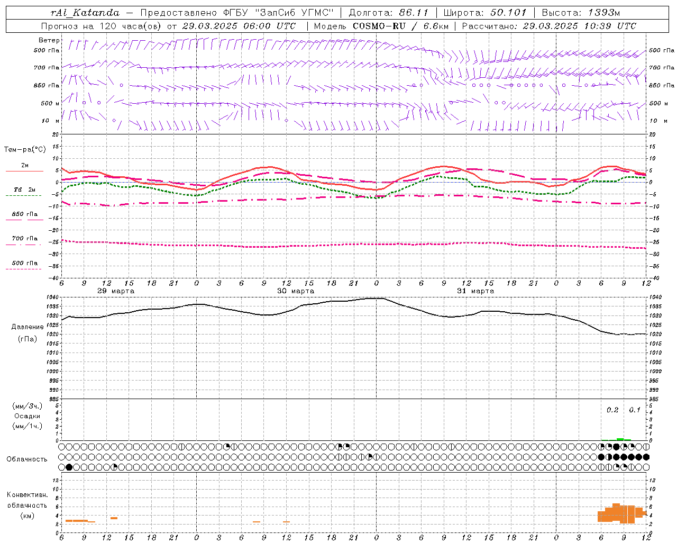Screen dimensions: 677x542
Task: Click the '500 м' wind level label on the left
Action: click(x=50, y=103)
